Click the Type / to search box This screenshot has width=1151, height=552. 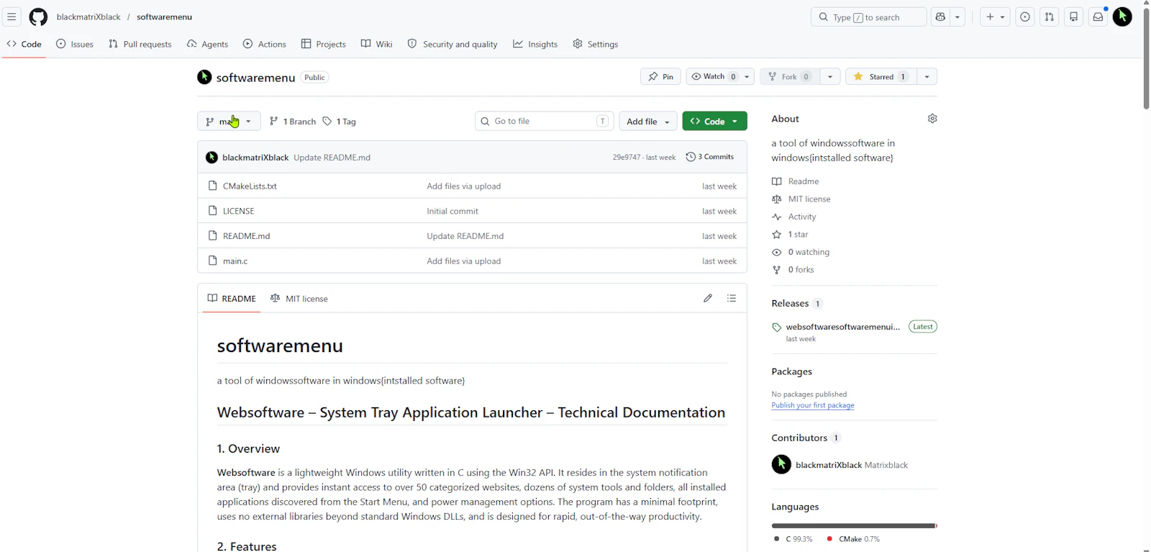[869, 17]
